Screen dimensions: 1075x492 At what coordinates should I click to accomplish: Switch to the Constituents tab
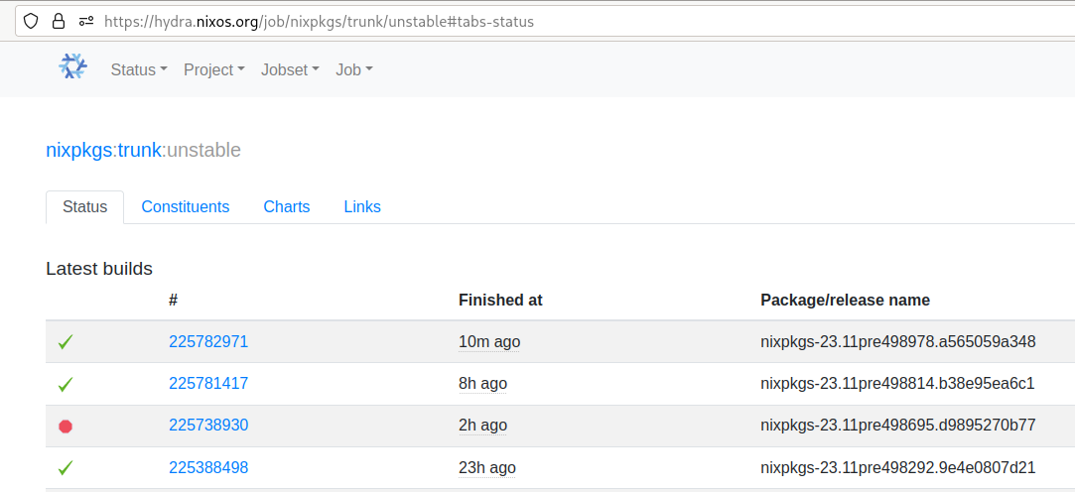click(185, 207)
